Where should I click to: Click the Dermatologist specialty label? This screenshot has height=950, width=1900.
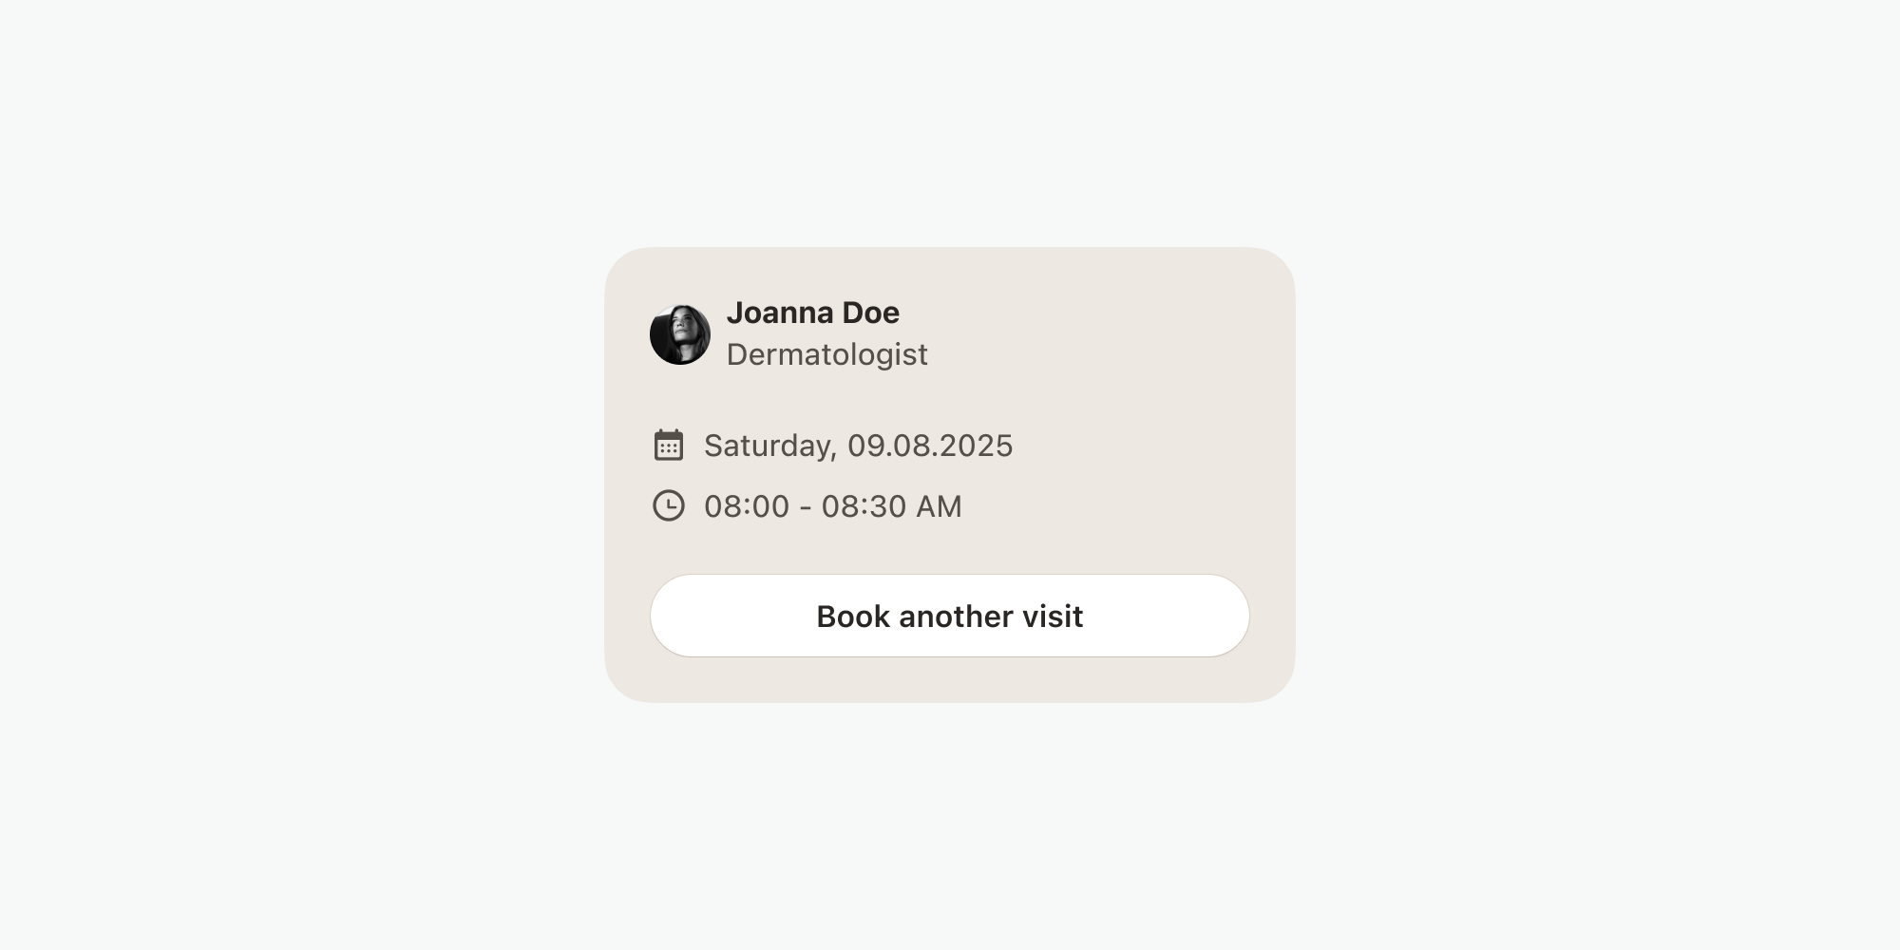[x=826, y=354]
